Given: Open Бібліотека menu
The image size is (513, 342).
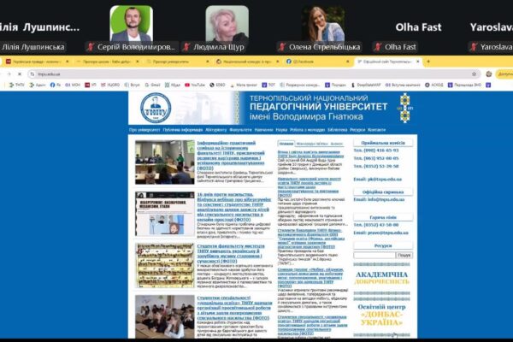Looking at the screenshot, I should pos(338,130).
